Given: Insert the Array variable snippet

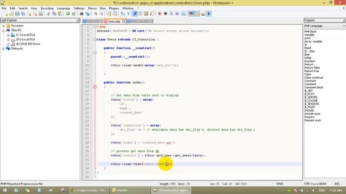Looking at the screenshot, I should (314, 41).
